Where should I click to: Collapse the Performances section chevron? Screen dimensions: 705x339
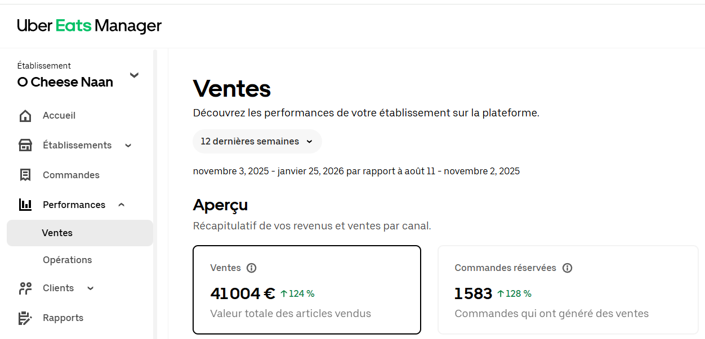(x=122, y=205)
